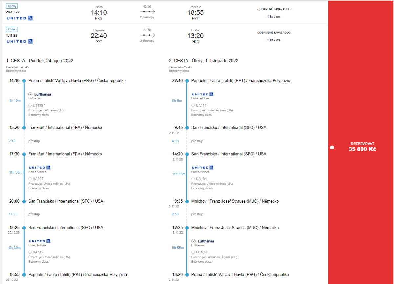394x284 pixels.
Task: Click the United logo under date 1.11.22
Action: click(x=20, y=41)
